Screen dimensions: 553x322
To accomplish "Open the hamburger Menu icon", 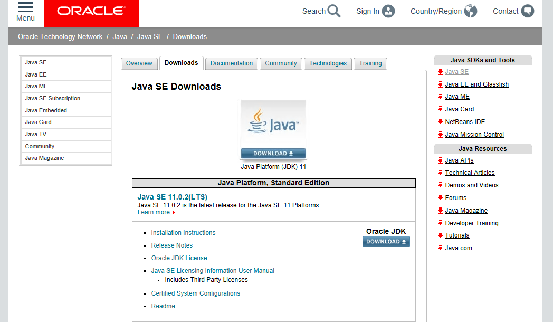I will point(25,7).
